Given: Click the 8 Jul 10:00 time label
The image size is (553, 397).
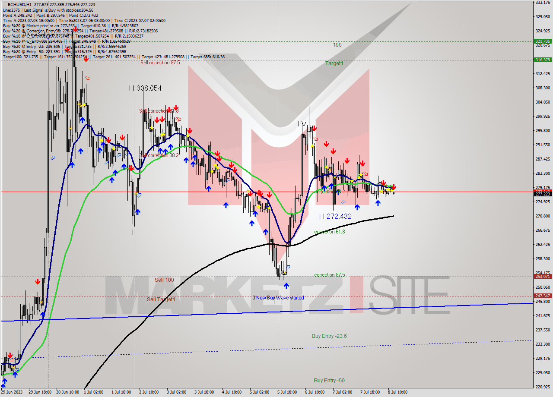Looking at the screenshot, I should coord(397,392).
